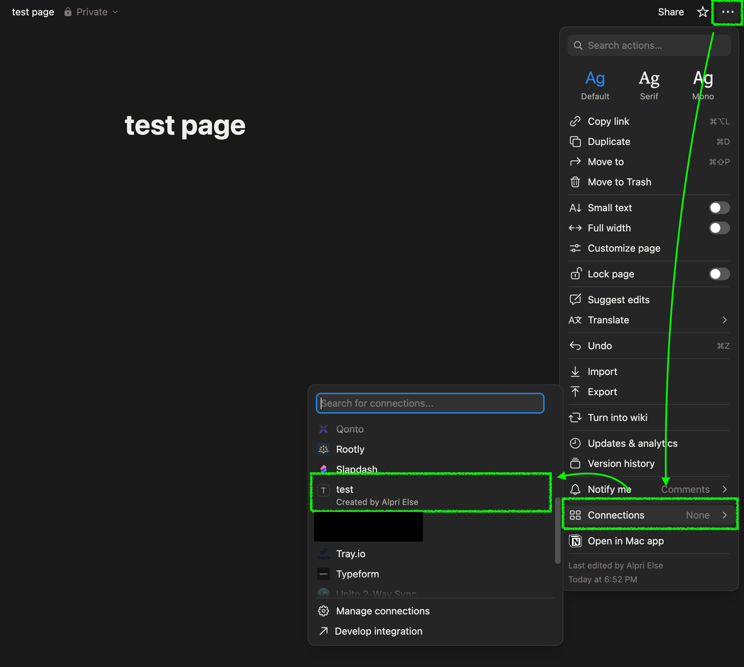Click the Search for connections field
The width and height of the screenshot is (744, 667).
pyautogui.click(x=430, y=403)
